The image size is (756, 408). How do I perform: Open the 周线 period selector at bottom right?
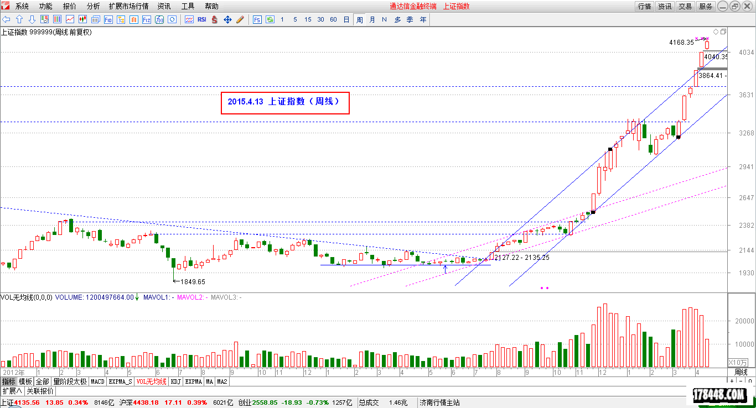(x=741, y=372)
